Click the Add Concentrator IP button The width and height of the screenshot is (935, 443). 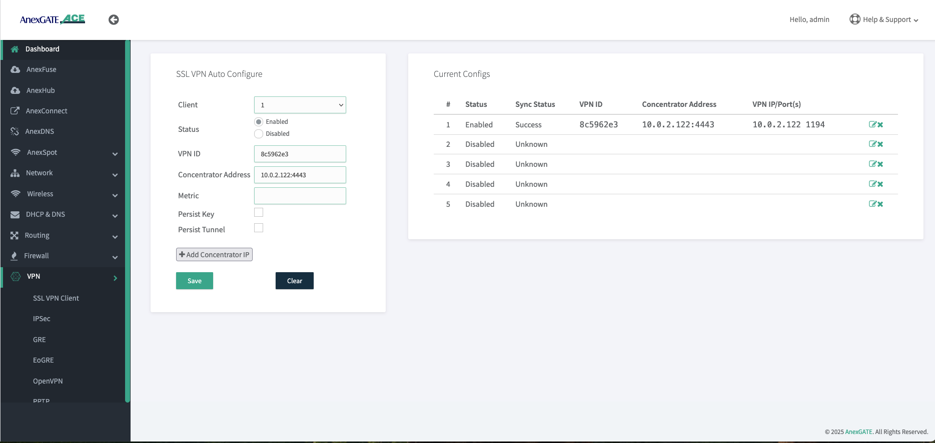point(214,255)
